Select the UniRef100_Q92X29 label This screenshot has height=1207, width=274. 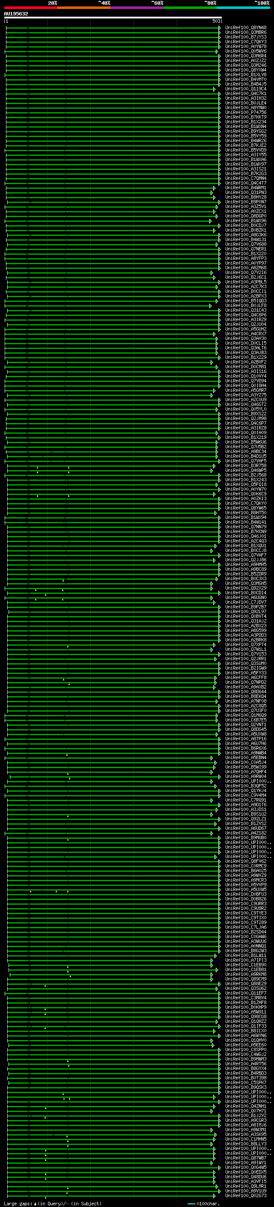pyautogui.click(x=246, y=588)
